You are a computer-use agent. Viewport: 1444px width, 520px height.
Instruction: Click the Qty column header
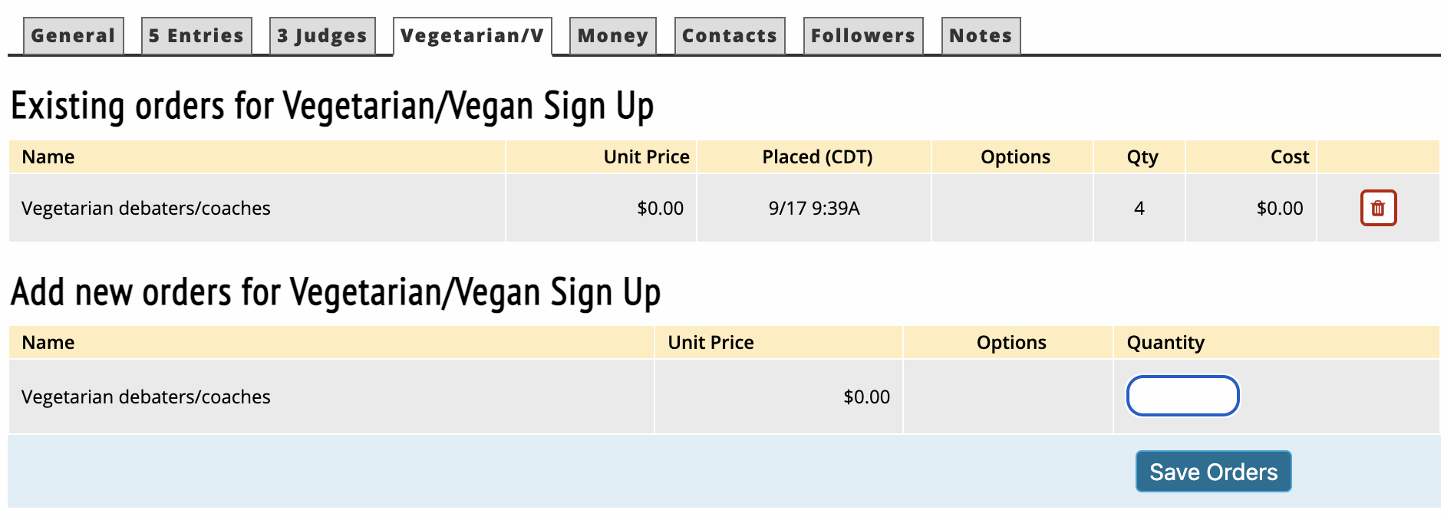point(1142,157)
